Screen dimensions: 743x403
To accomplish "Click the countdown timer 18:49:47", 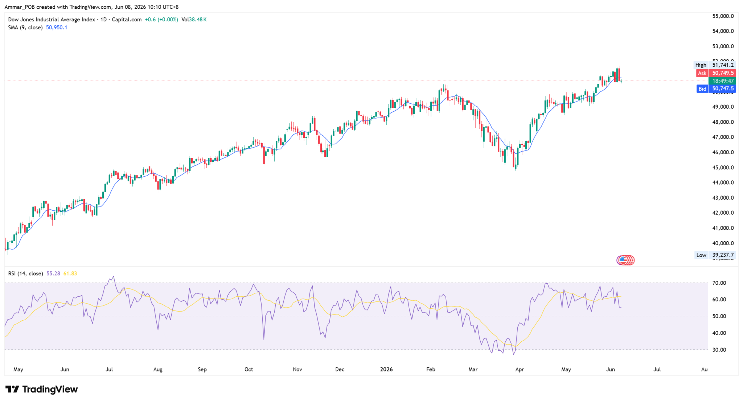I will coord(722,81).
